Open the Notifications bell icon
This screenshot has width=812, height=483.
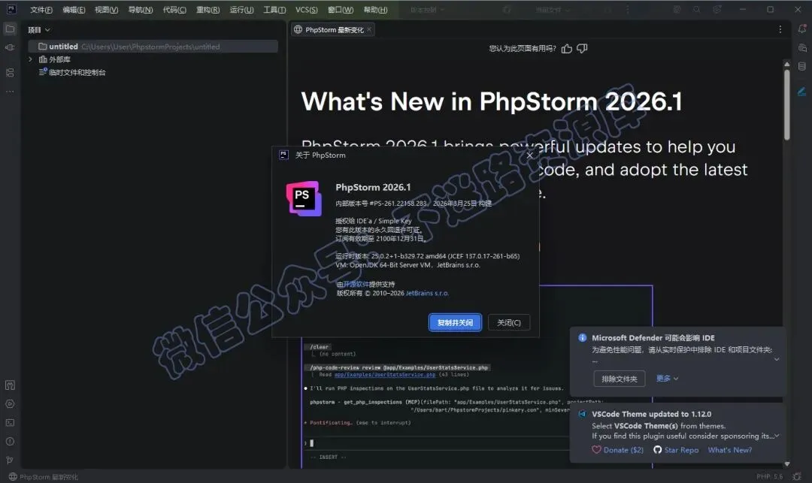[x=801, y=29]
